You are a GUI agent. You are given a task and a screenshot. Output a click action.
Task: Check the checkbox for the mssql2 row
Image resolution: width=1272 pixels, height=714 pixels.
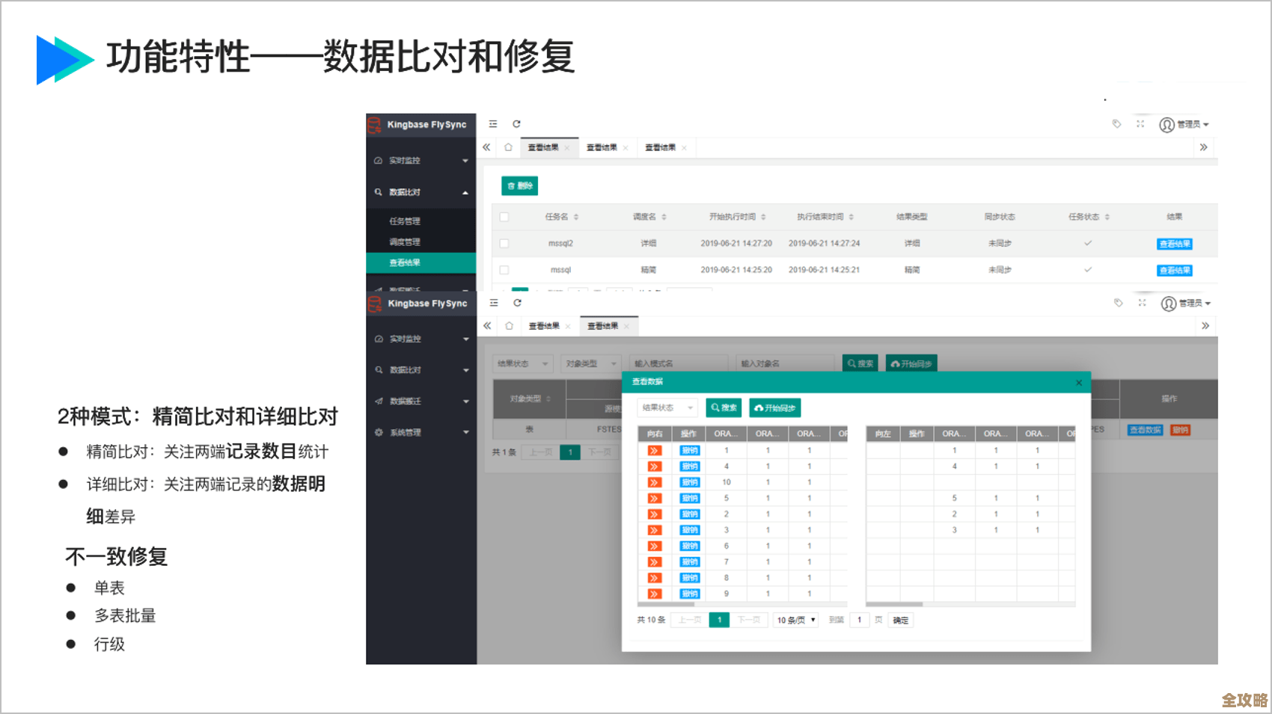[505, 243]
